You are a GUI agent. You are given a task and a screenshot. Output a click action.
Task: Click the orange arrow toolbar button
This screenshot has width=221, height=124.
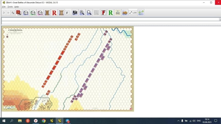click(x=125, y=13)
